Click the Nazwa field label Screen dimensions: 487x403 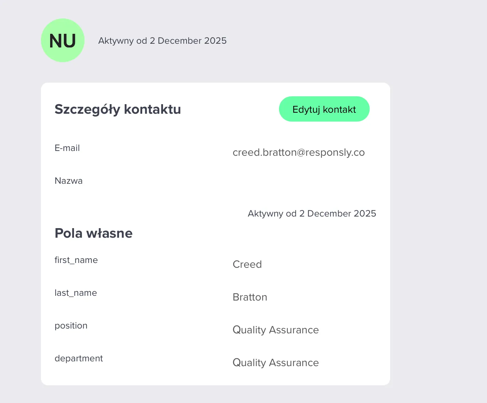point(69,181)
